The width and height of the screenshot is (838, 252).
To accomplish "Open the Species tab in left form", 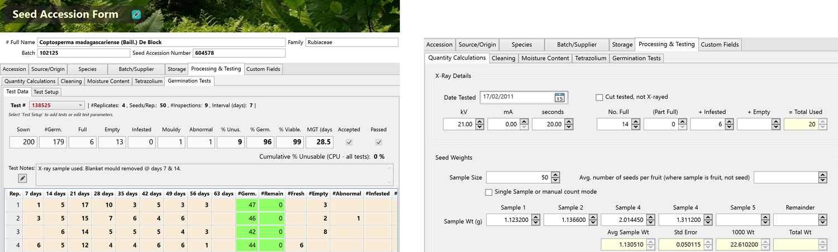I will point(87,69).
